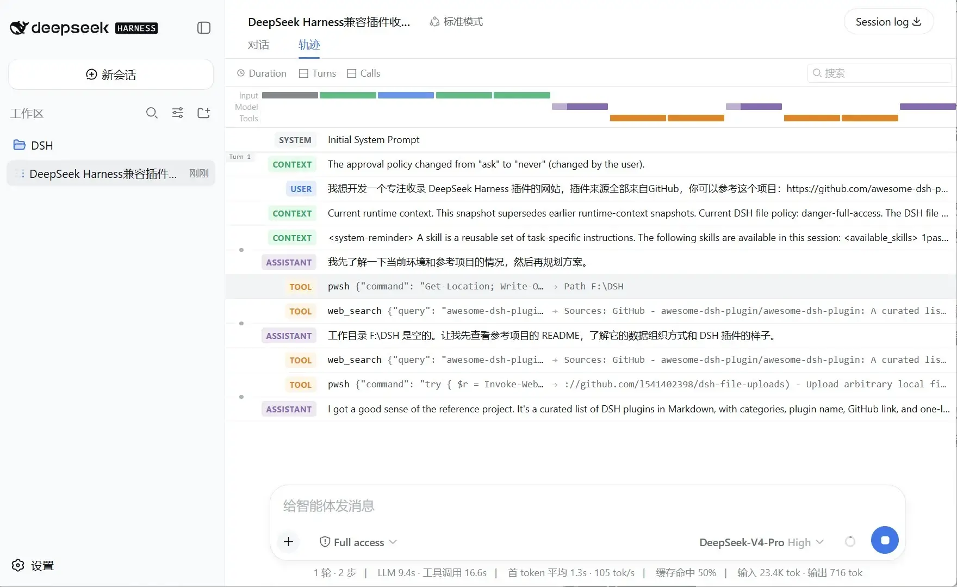Click first green Input timeline segment
Image resolution: width=957 pixels, height=587 pixels.
tap(348, 95)
